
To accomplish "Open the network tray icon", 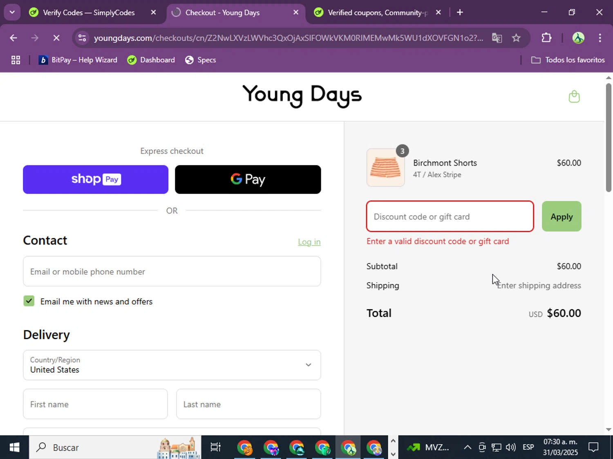I will [x=496, y=448].
